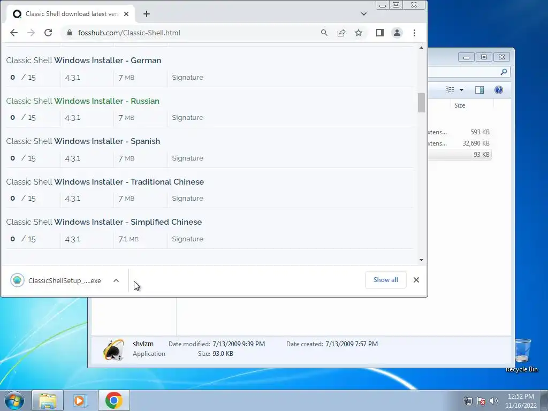
Task: Click date created 7/13/2009 7:57 PM value
Action: click(352, 344)
